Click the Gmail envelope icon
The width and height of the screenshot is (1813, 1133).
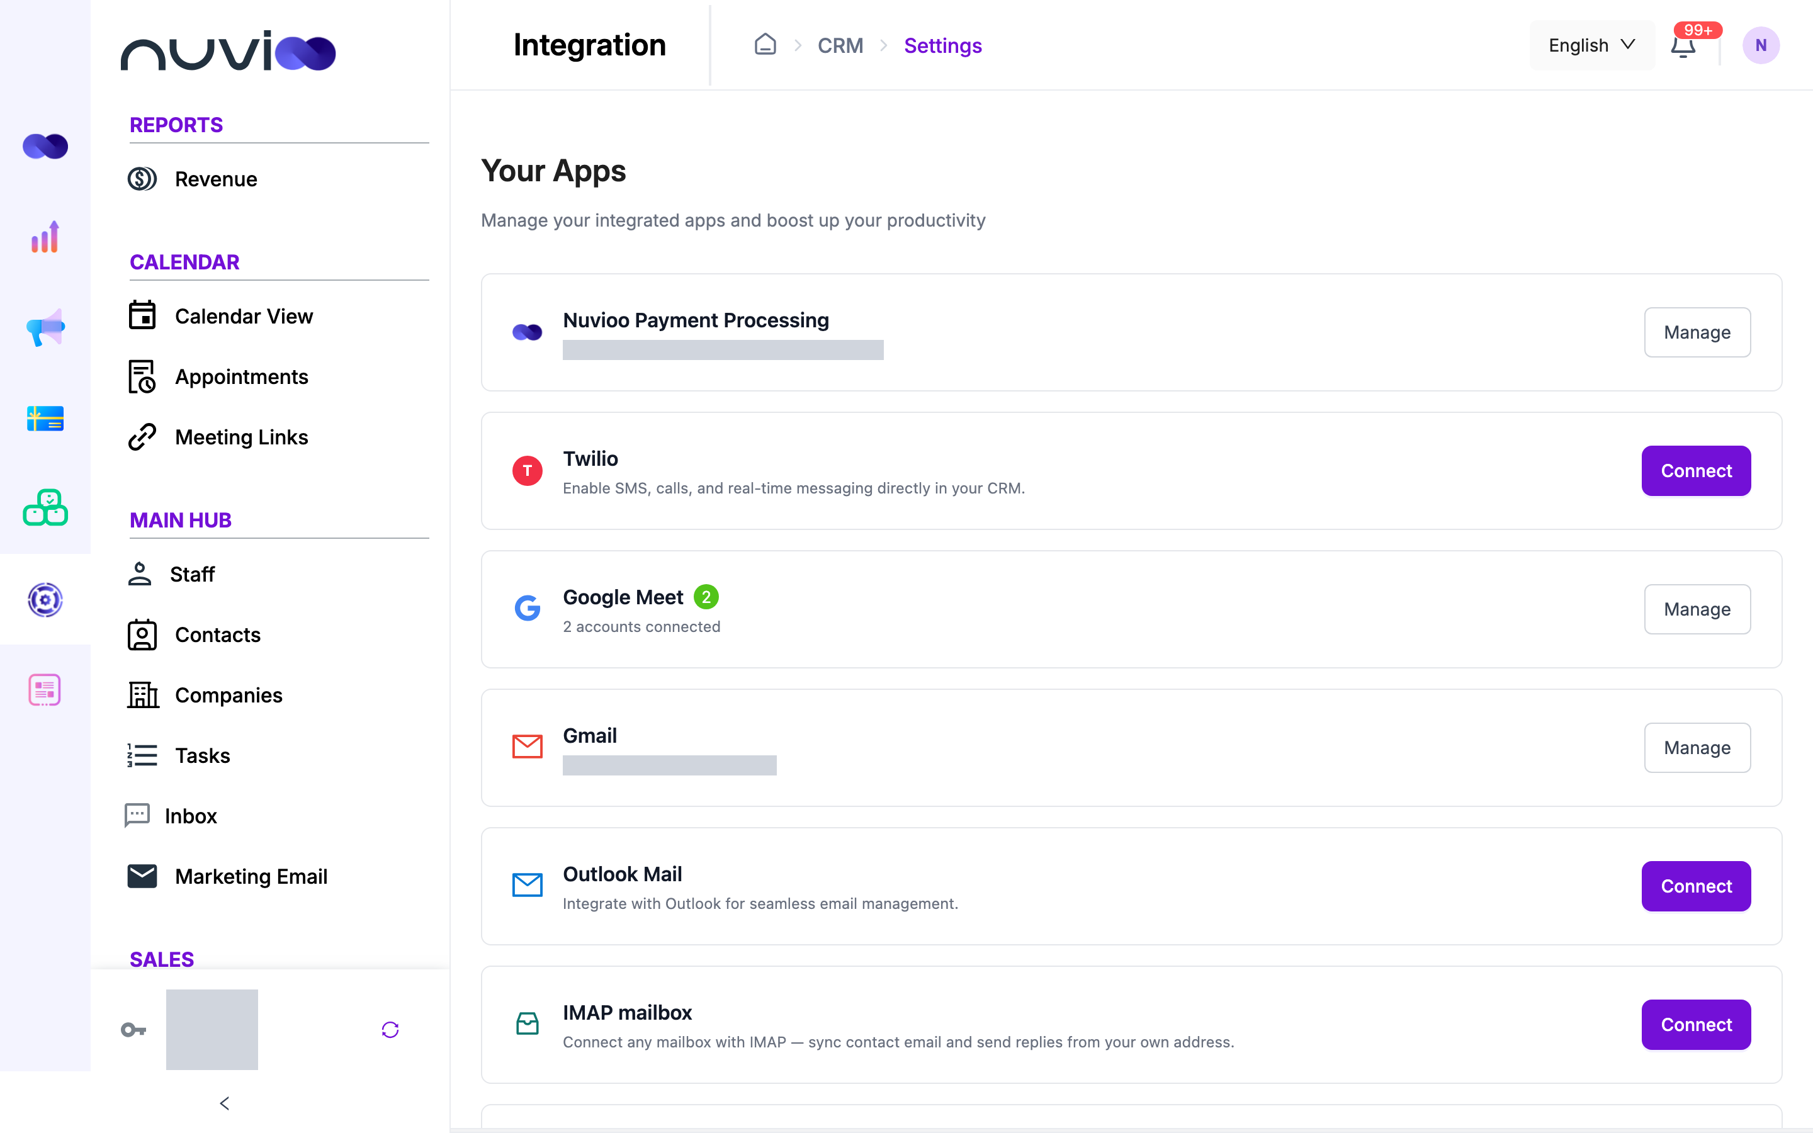pos(528,747)
